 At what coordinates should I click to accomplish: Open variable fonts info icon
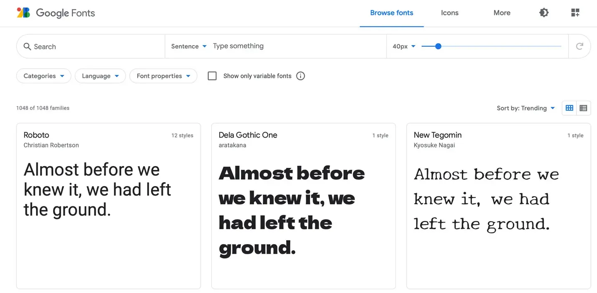point(301,76)
